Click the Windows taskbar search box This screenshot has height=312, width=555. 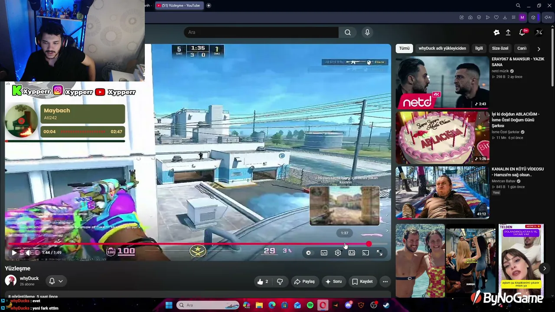click(x=209, y=305)
